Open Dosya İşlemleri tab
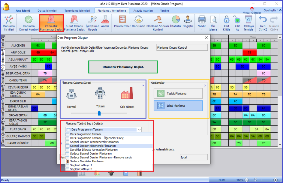The height and width of the screenshot is (183, 283). [47, 11]
